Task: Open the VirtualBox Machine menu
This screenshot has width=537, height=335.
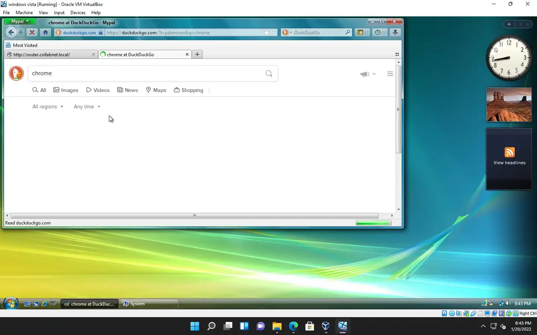Action: 24,12
